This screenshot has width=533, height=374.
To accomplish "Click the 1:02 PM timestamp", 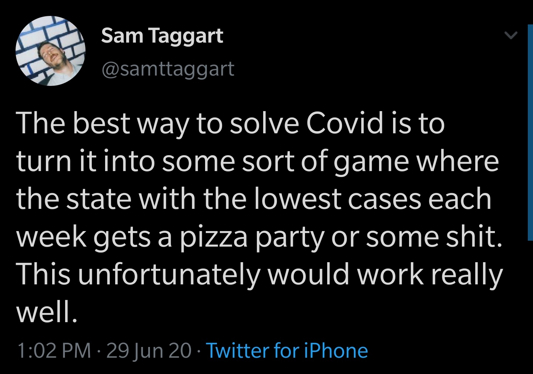I will tap(54, 350).
